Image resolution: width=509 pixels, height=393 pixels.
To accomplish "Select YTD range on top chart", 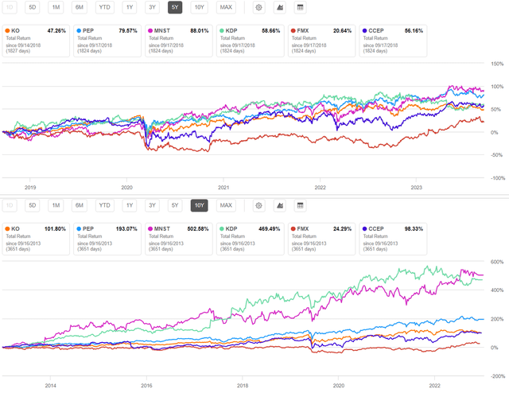I will (104, 7).
